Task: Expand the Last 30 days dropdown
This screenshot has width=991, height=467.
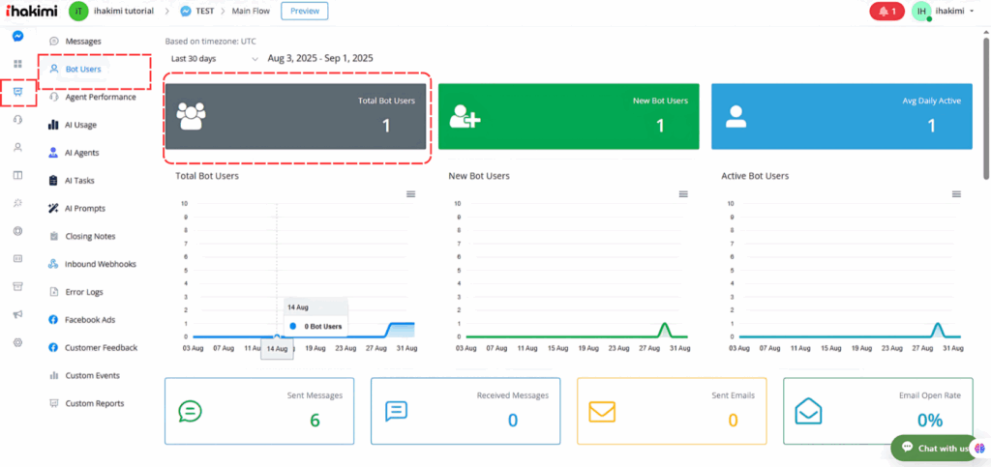Action: (213, 59)
